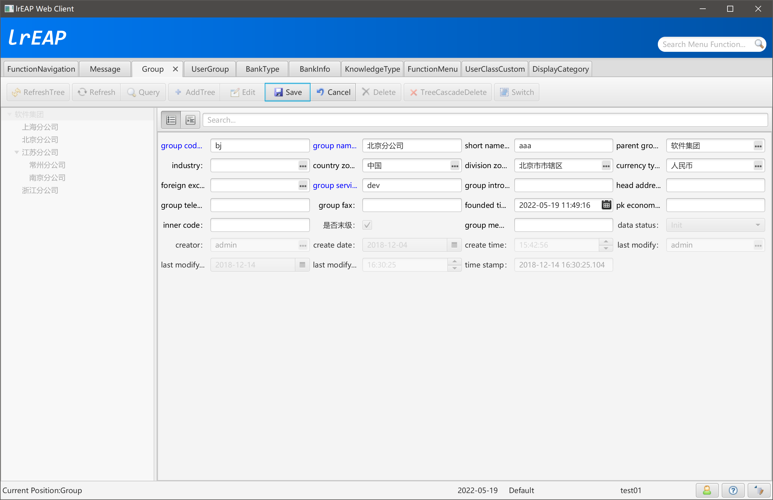The image size is (773, 500).
Task: Click the group fax input field
Action: point(412,205)
